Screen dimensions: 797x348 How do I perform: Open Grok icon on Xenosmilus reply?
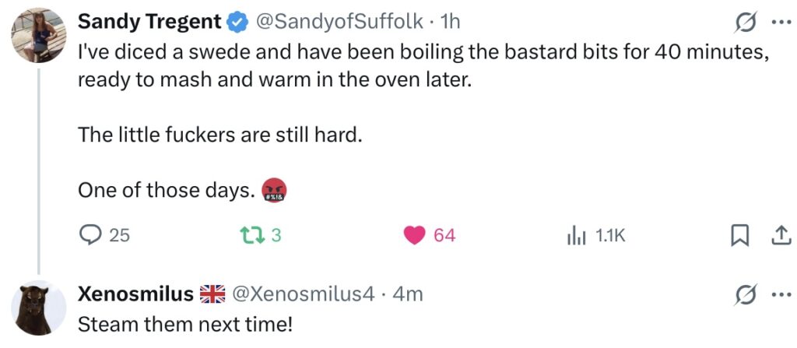click(743, 294)
